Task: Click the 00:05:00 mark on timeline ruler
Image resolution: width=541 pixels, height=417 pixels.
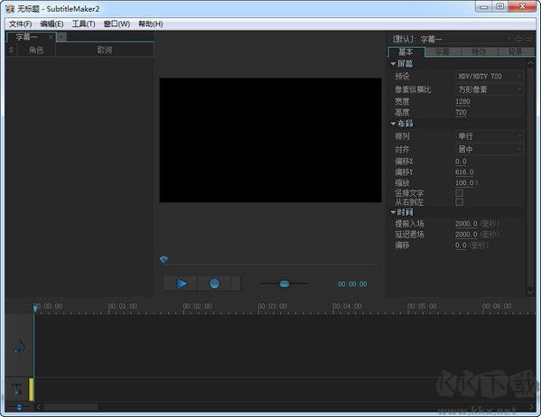Action: (422, 306)
